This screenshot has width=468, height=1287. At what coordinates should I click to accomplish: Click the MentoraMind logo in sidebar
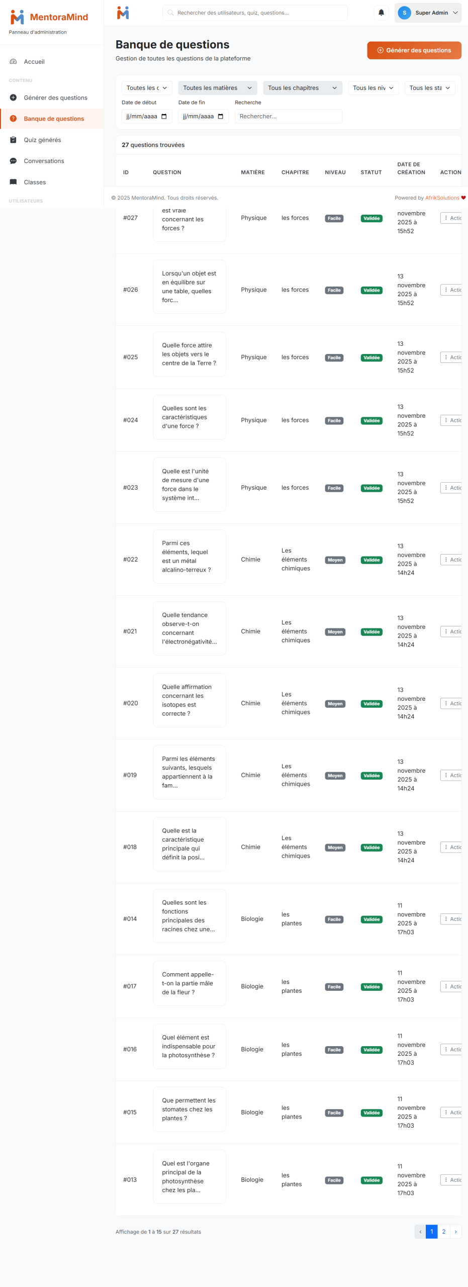pyautogui.click(x=49, y=17)
